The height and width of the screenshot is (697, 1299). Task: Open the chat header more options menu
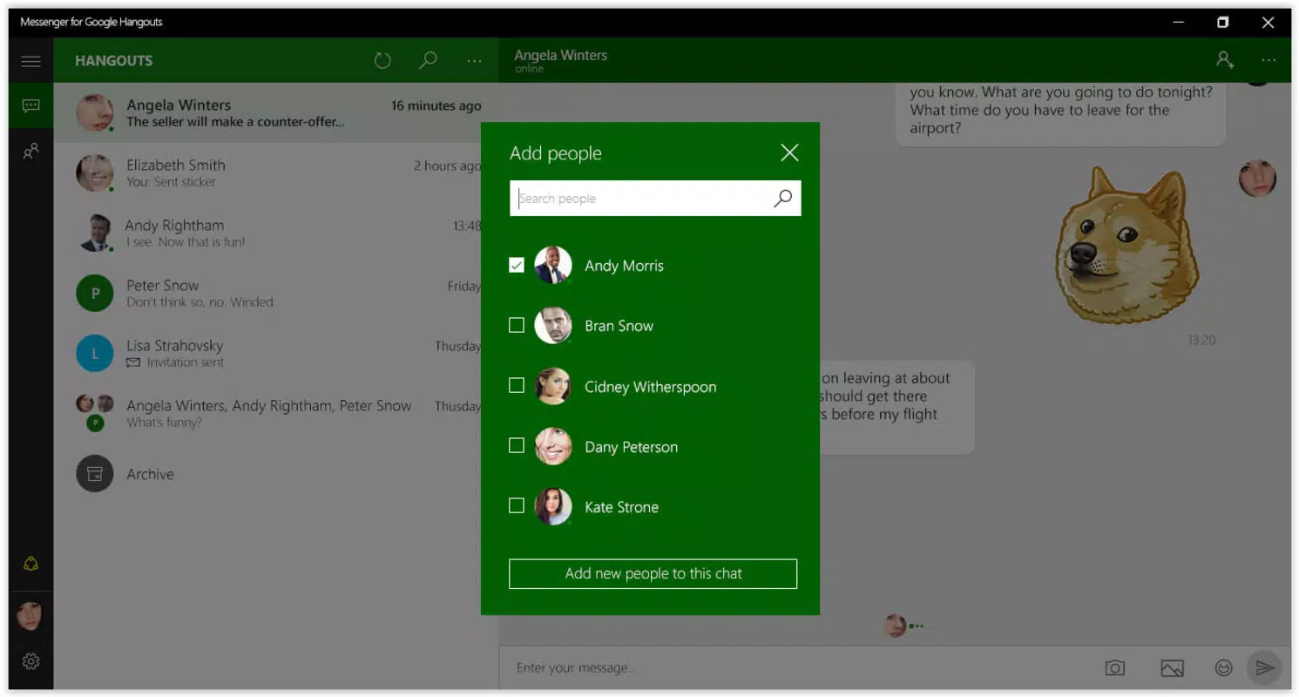tap(1269, 60)
